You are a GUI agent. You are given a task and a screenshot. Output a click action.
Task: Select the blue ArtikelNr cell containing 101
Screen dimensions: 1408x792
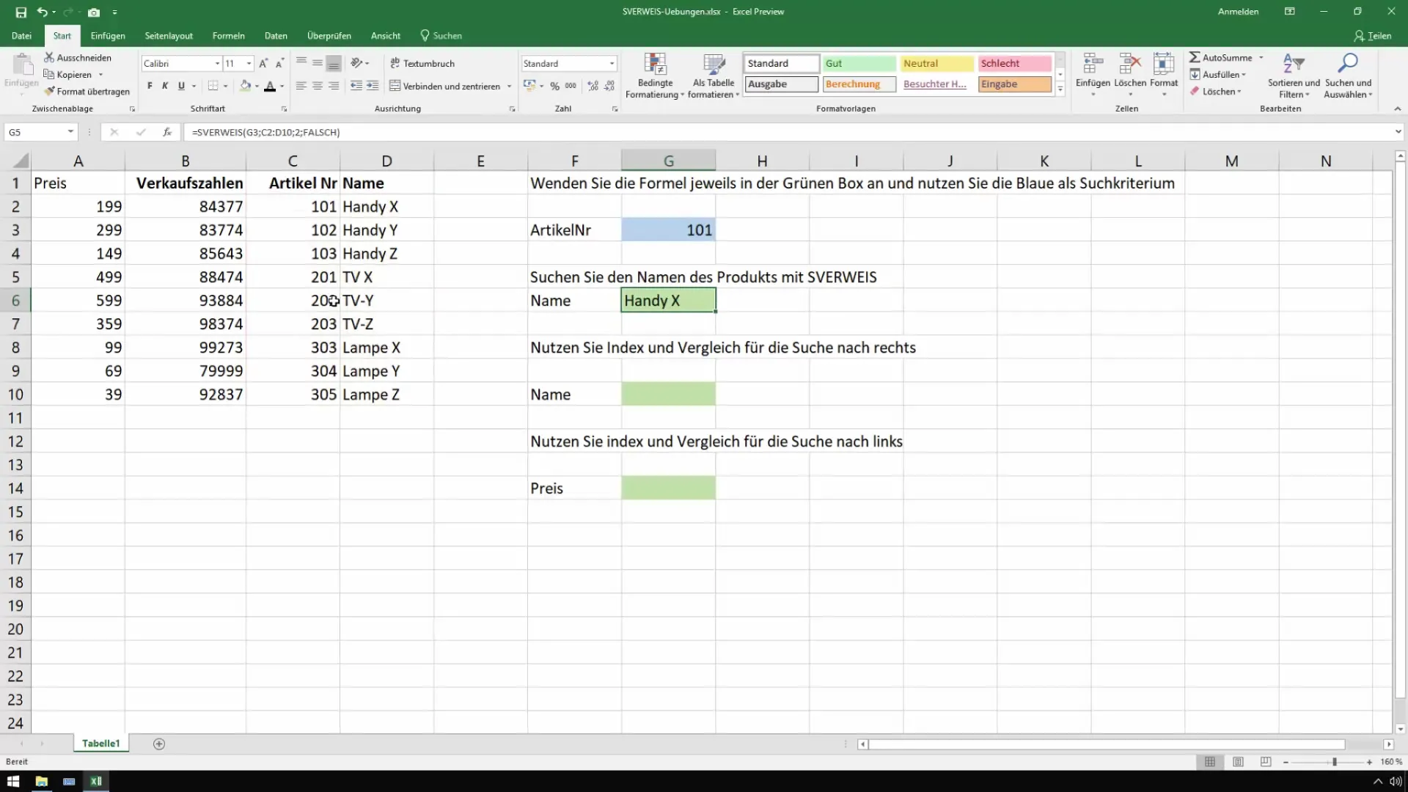point(668,230)
